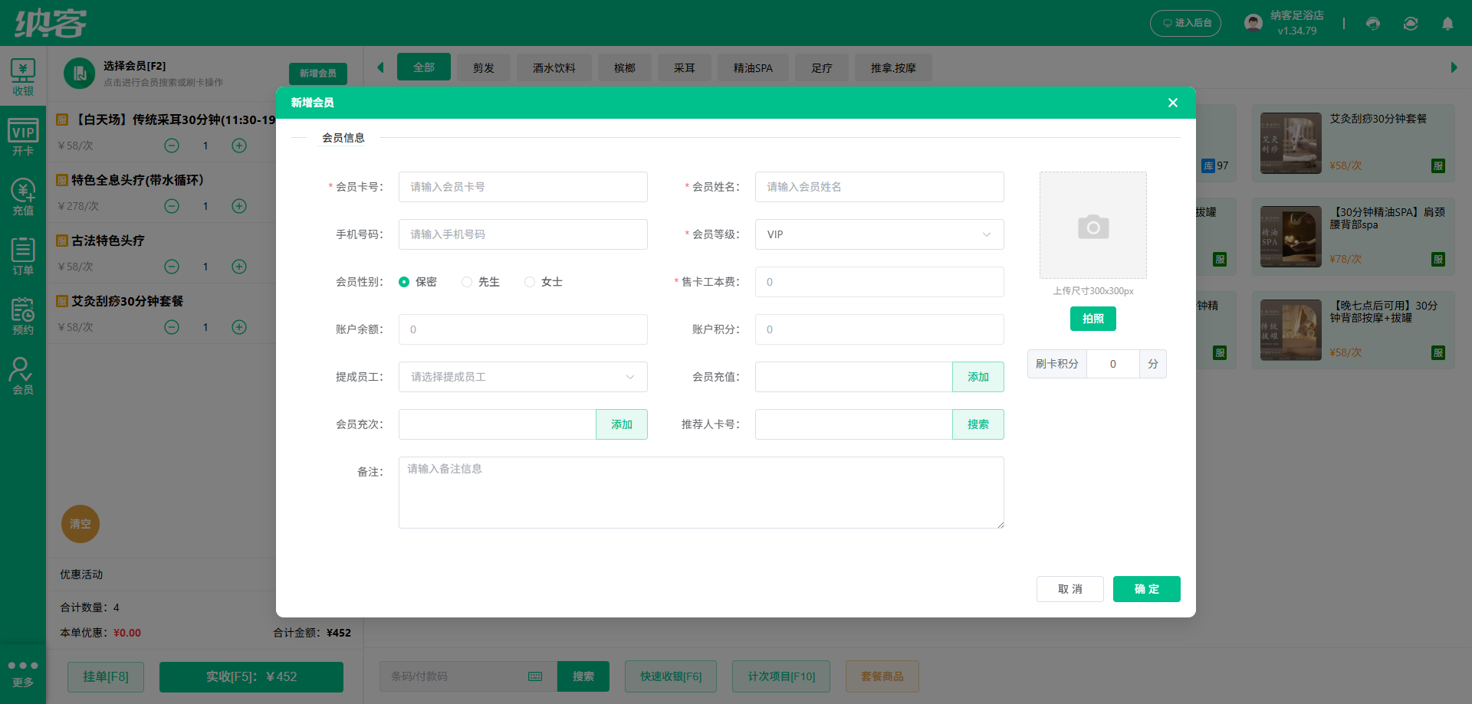Click the 进入后台 button
This screenshot has width=1472, height=704.
(1186, 23)
